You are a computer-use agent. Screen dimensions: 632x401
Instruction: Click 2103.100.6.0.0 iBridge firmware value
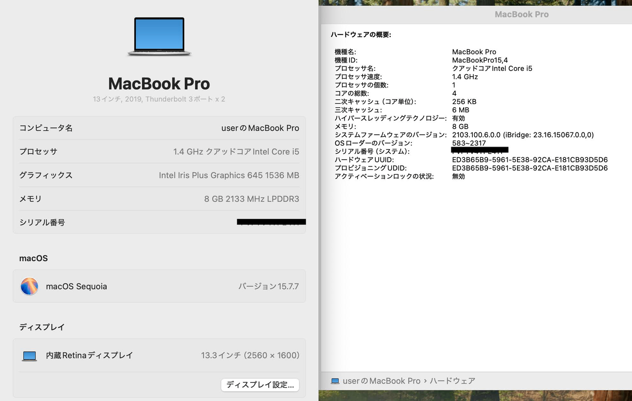[x=523, y=135]
